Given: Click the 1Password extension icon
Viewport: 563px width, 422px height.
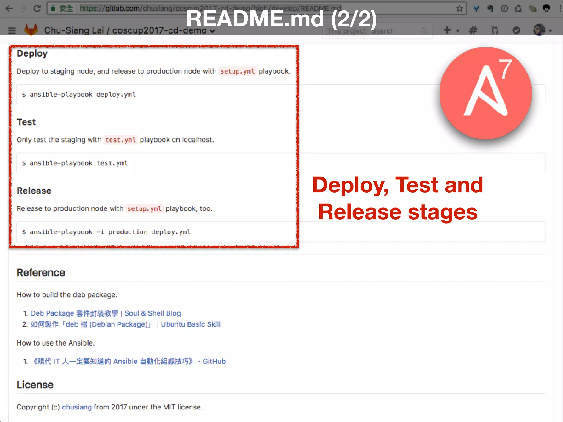Looking at the screenshot, I should (x=504, y=9).
